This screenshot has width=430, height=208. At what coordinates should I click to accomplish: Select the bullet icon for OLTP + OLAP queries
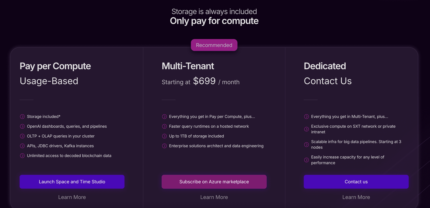tap(22, 136)
